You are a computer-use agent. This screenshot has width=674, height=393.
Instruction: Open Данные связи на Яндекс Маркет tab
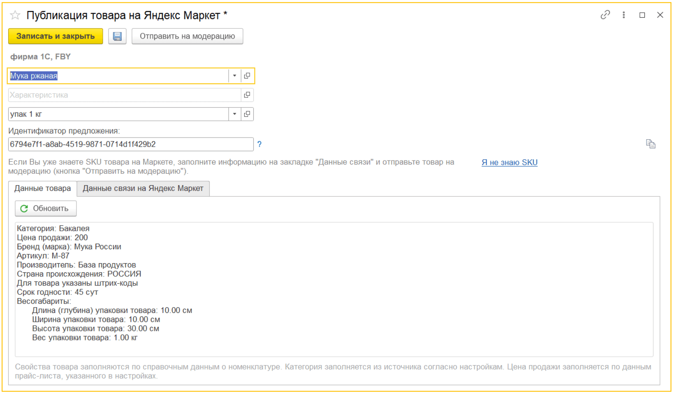(143, 188)
